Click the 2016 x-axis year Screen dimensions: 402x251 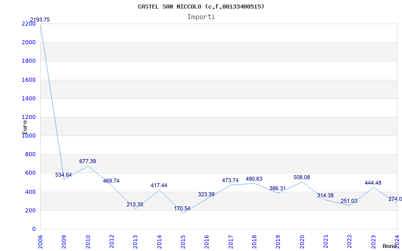click(x=207, y=241)
